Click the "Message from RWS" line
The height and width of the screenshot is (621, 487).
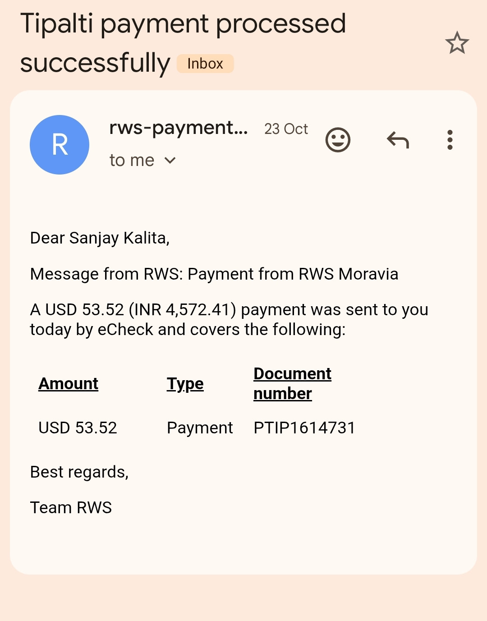214,274
